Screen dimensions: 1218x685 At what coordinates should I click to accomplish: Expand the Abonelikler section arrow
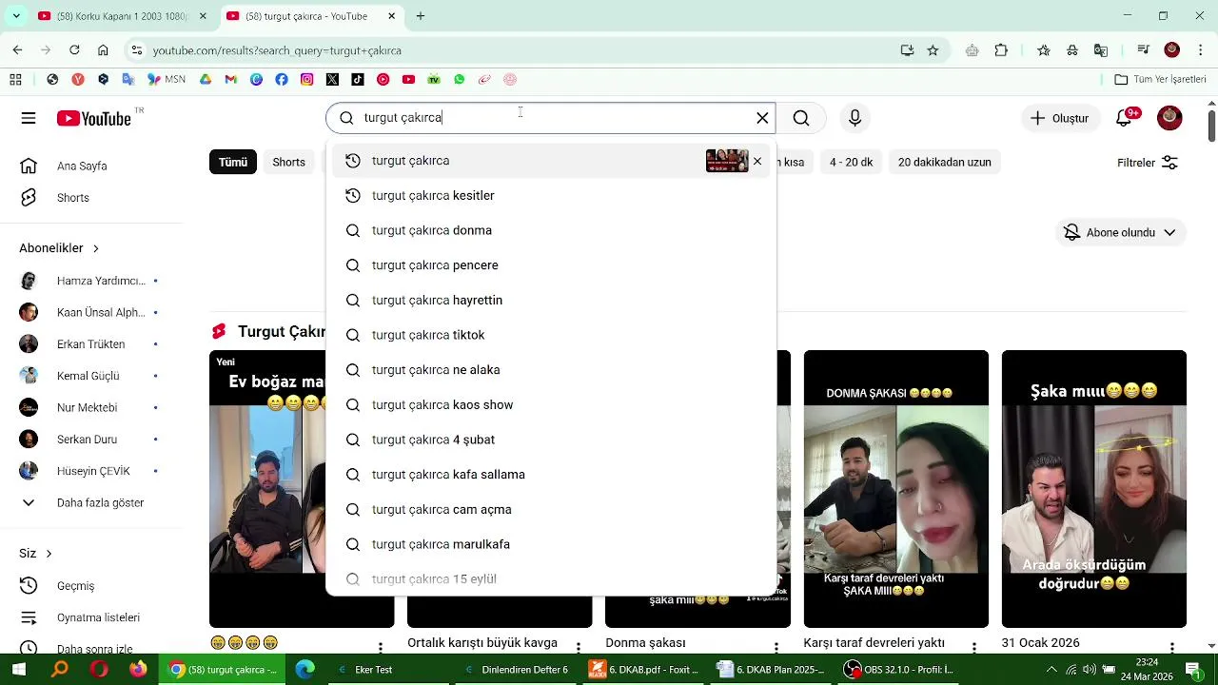coord(95,248)
